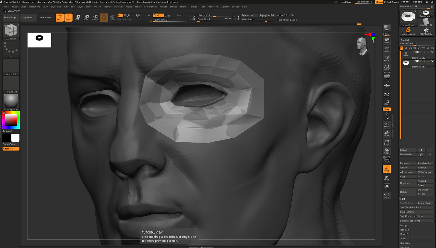This screenshot has height=248, width=436.
Task: Open the Zplugin menu
Action: 225,7
